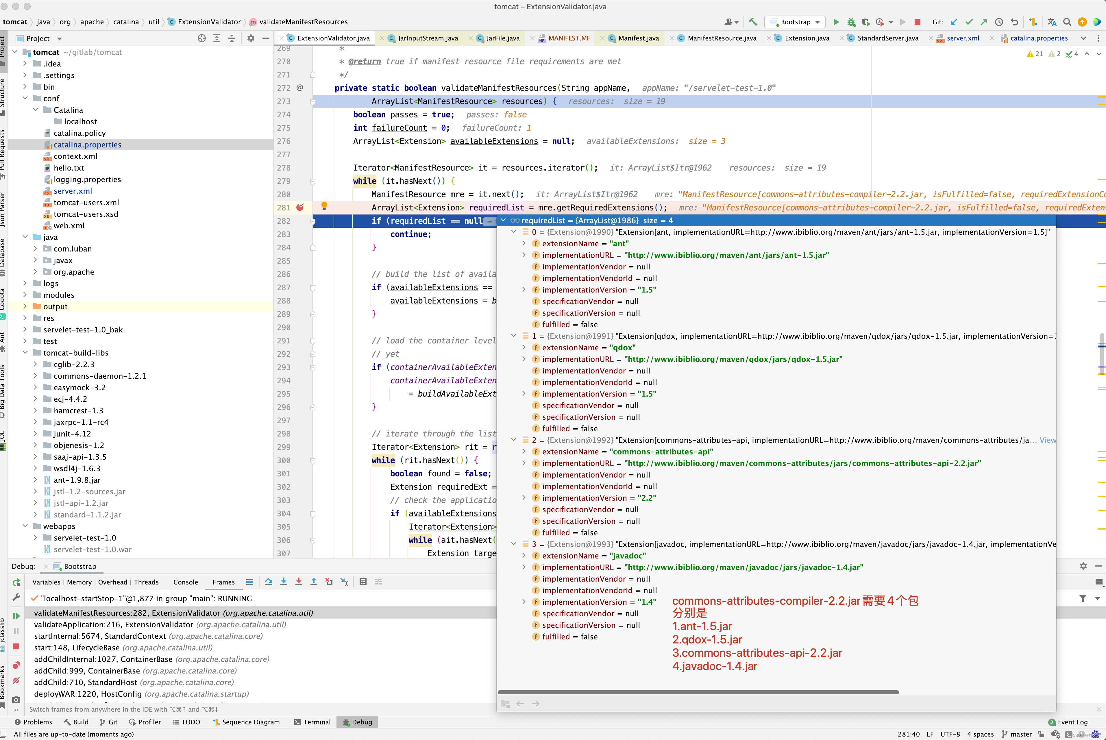Click the Step Out debugger icon
The image size is (1106, 740).
(x=314, y=582)
